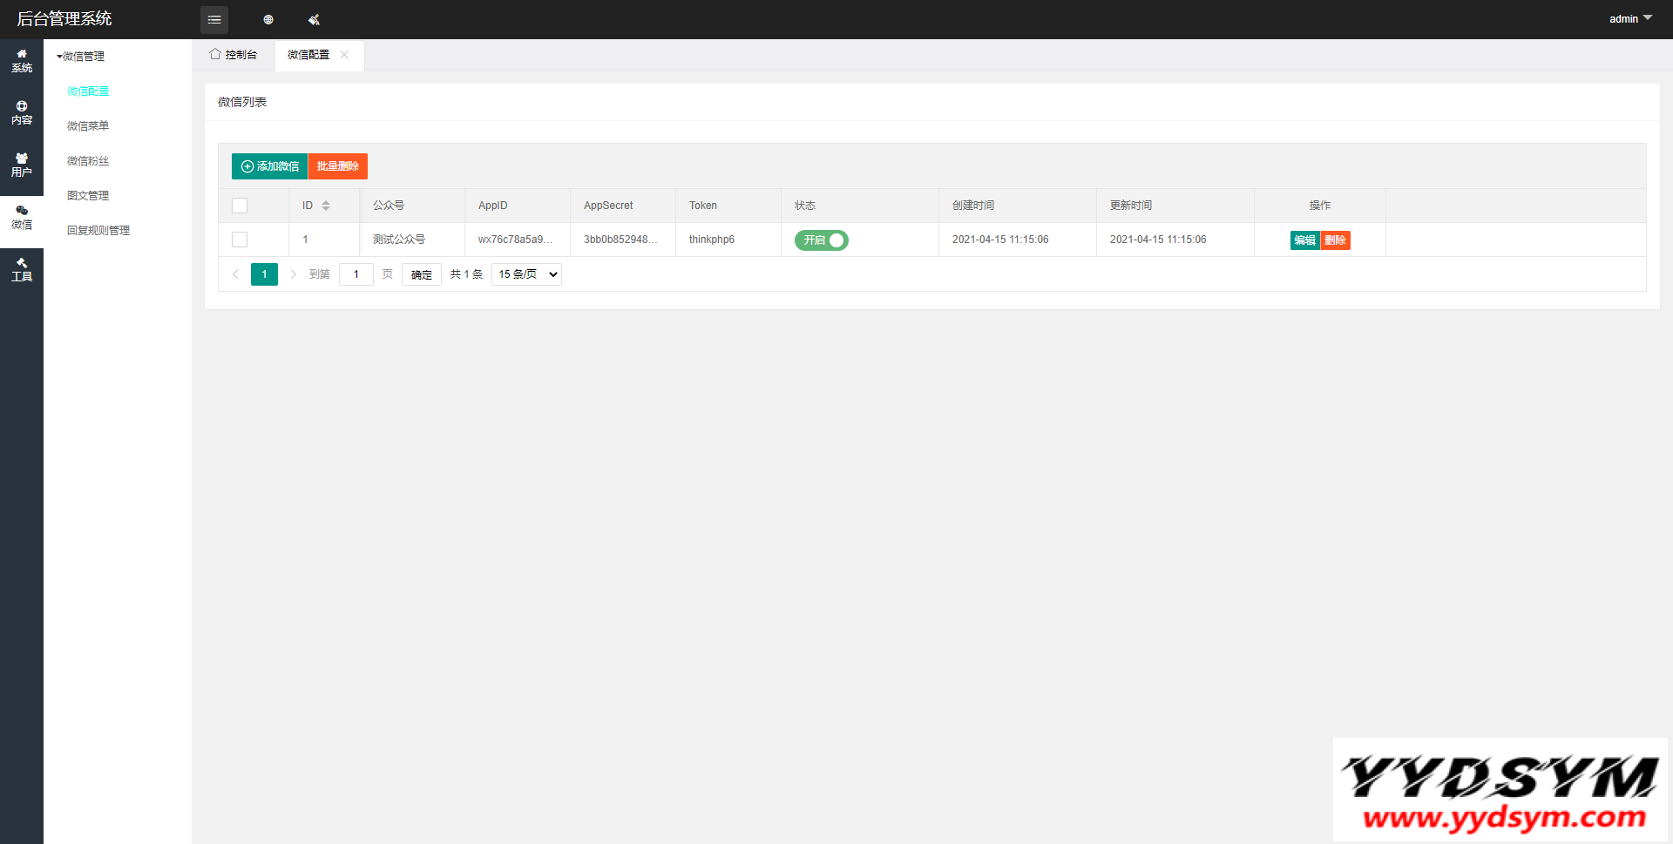Switch to the 微信配置 tab

[x=308, y=55]
